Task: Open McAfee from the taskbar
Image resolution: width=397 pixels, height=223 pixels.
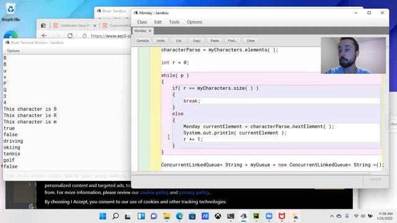Action: 282,216
